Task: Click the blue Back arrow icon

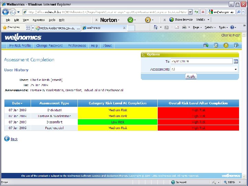Action: 7,138
